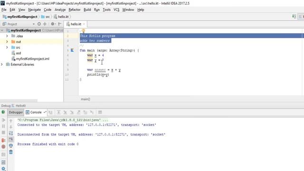The image size is (304, 171).
Task: Click src breadcrumb in navigation bar
Action: (x=46, y=17)
